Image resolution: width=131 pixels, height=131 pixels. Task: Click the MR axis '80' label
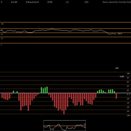128,78
